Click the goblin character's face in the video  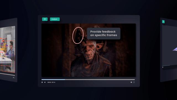90,49
